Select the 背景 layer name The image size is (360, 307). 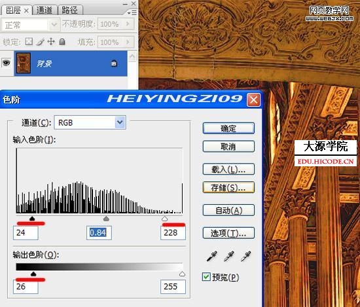click(x=45, y=63)
